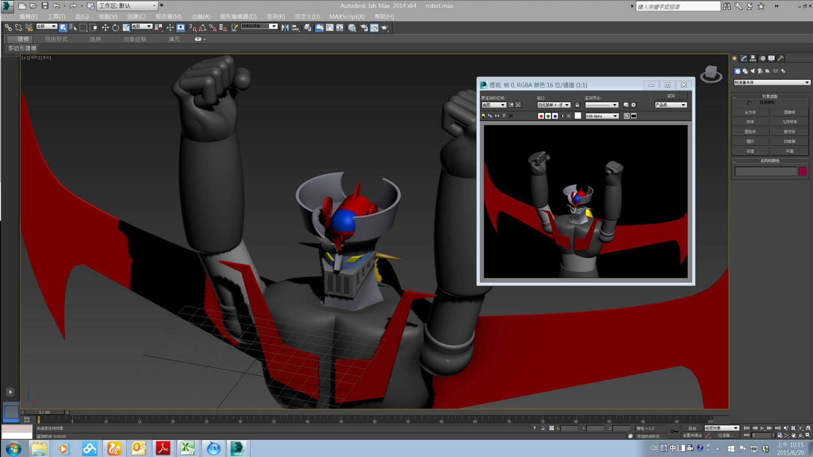
Task: Open Render Setup from the main toolbar
Action: [x=364, y=27]
